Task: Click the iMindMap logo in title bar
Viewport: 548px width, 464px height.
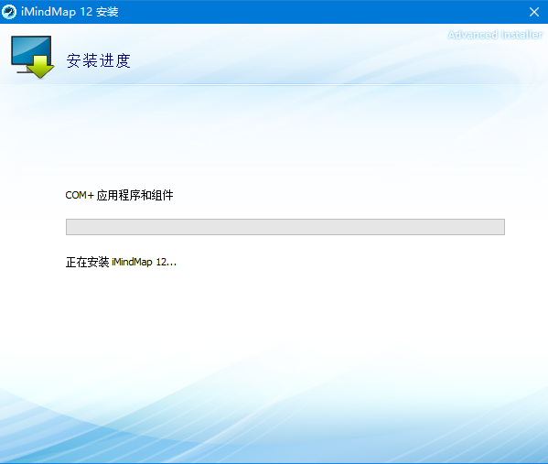Action: click(x=9, y=12)
